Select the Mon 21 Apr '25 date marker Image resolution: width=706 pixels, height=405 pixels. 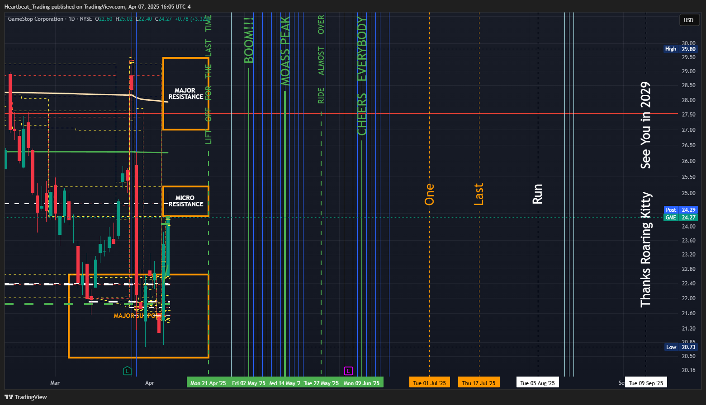pyautogui.click(x=208, y=383)
